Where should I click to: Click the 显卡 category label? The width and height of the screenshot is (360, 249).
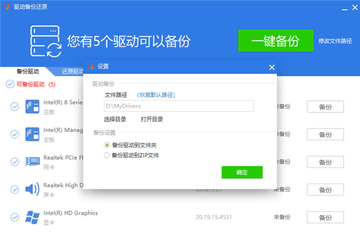tap(49, 223)
